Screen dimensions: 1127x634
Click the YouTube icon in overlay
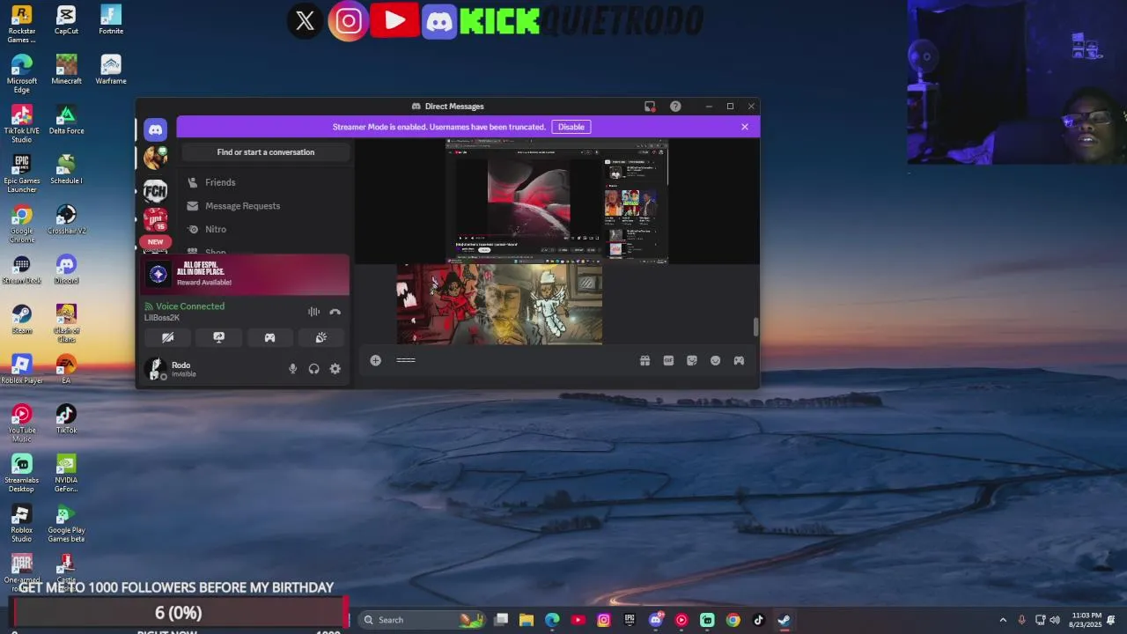[x=394, y=20]
